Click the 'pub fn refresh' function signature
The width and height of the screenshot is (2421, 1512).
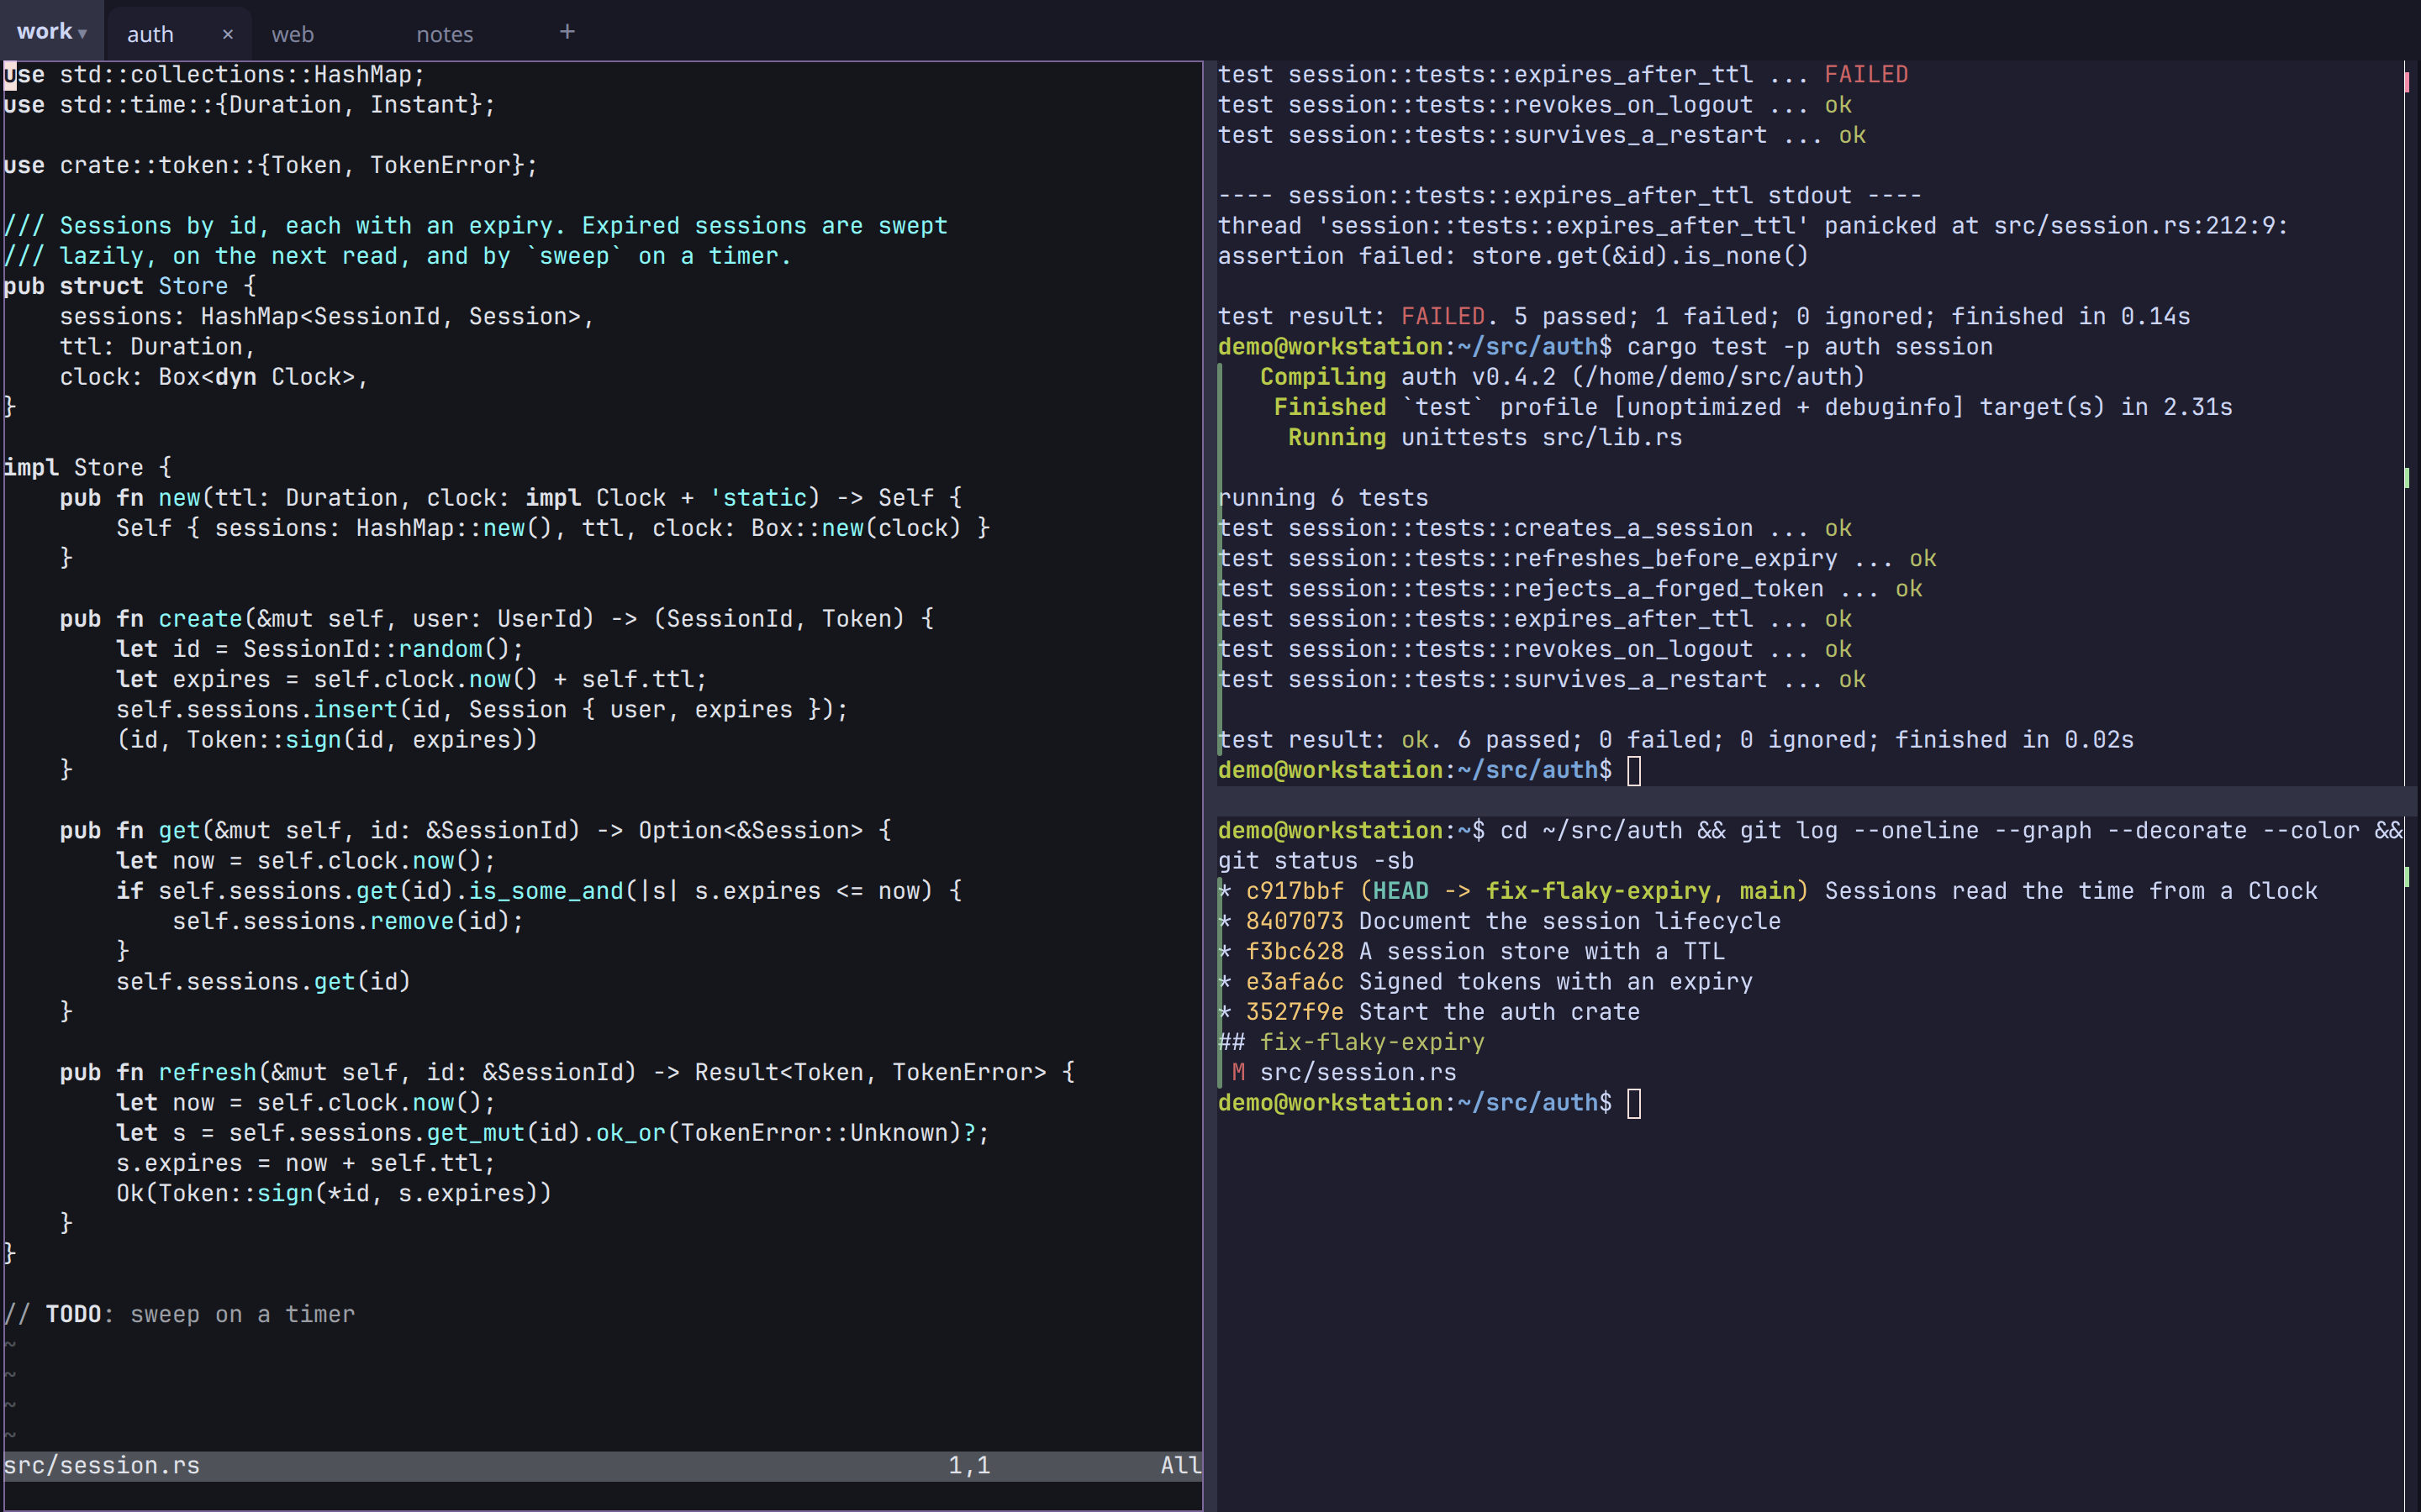click(x=567, y=1072)
